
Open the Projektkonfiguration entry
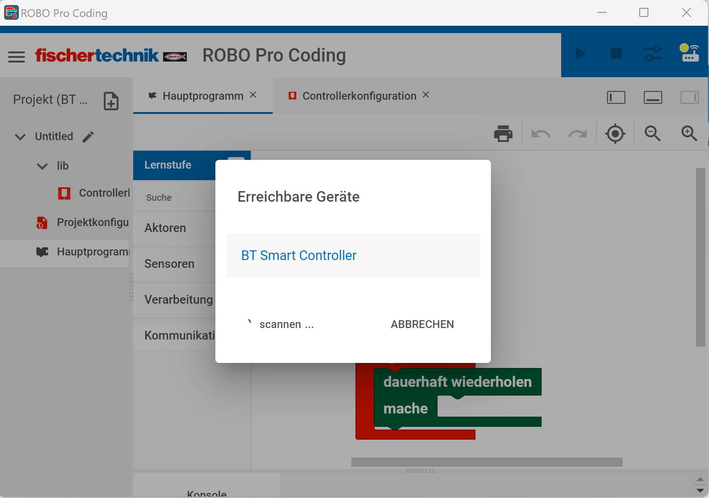click(83, 222)
